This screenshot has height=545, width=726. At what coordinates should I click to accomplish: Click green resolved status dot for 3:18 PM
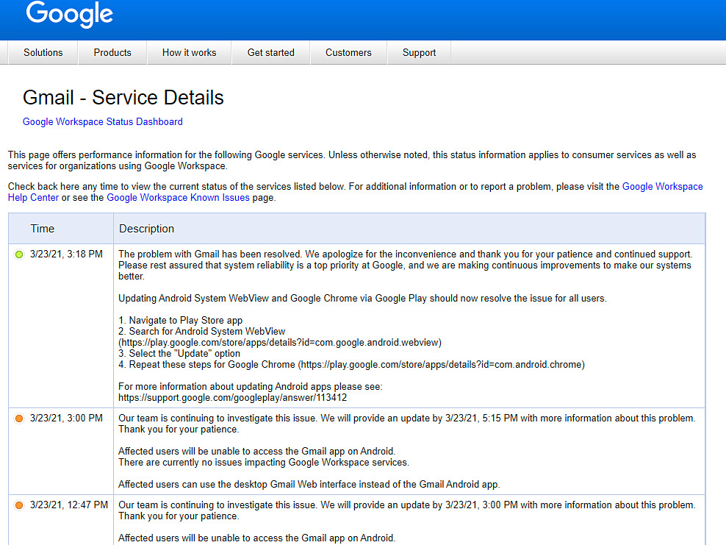click(x=19, y=254)
